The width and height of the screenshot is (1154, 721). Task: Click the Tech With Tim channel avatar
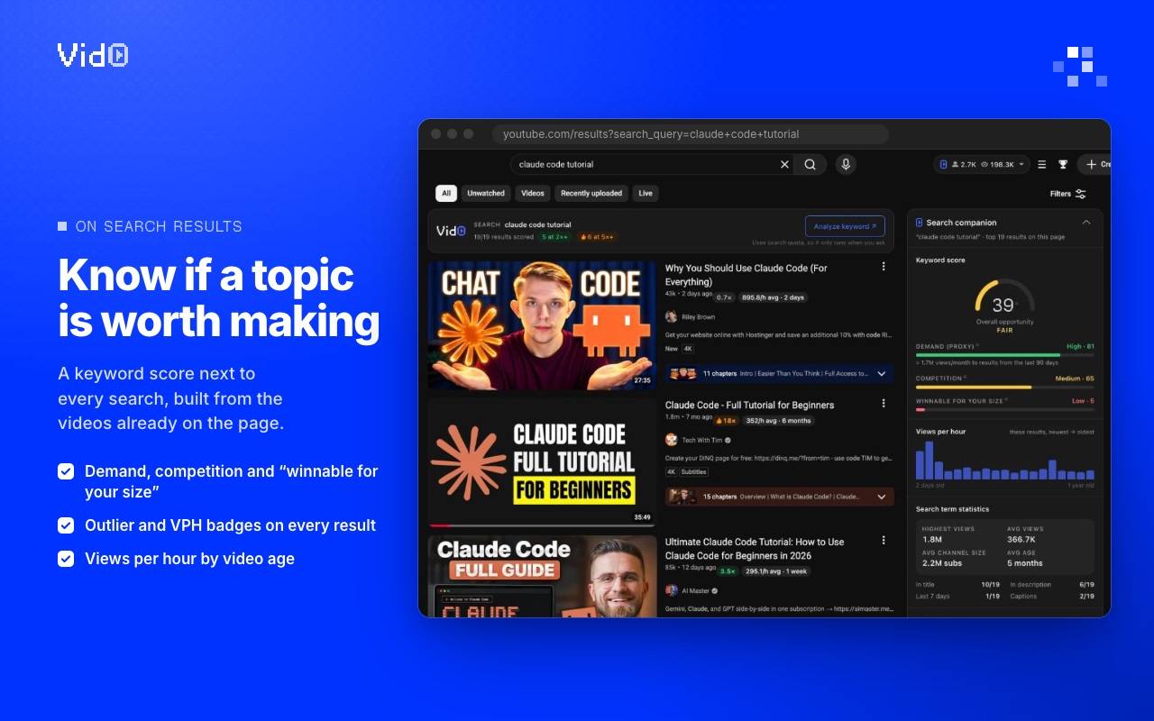tap(671, 440)
